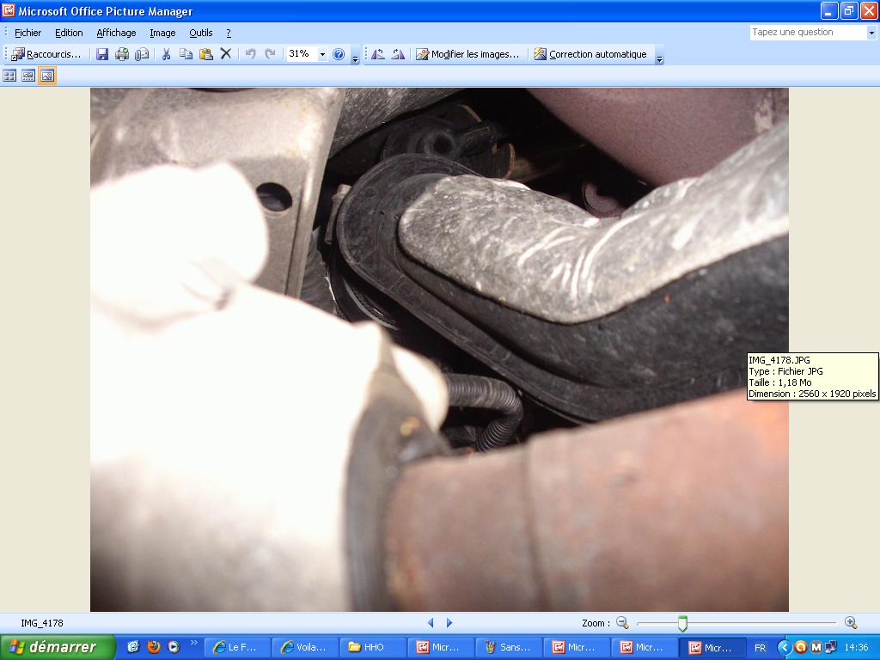Viewport: 880px width, 660px height.
Task: Click the Delete (X) toolbar icon
Action: pos(226,54)
